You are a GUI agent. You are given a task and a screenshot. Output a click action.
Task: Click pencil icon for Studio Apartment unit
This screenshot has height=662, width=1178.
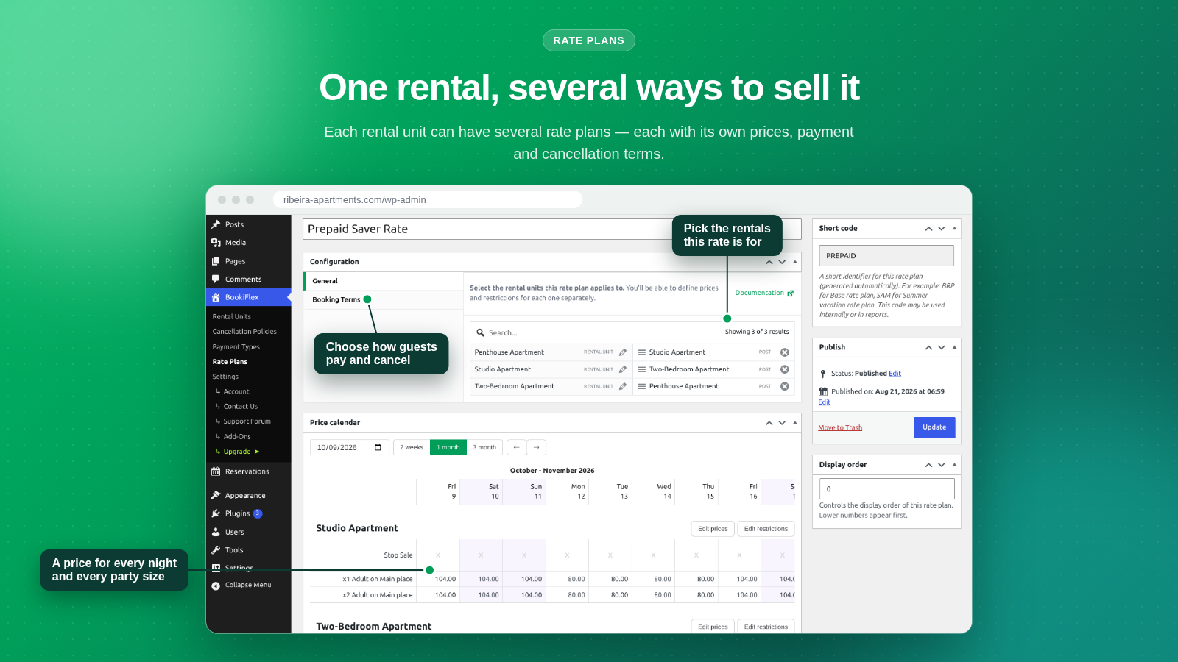[x=623, y=369]
